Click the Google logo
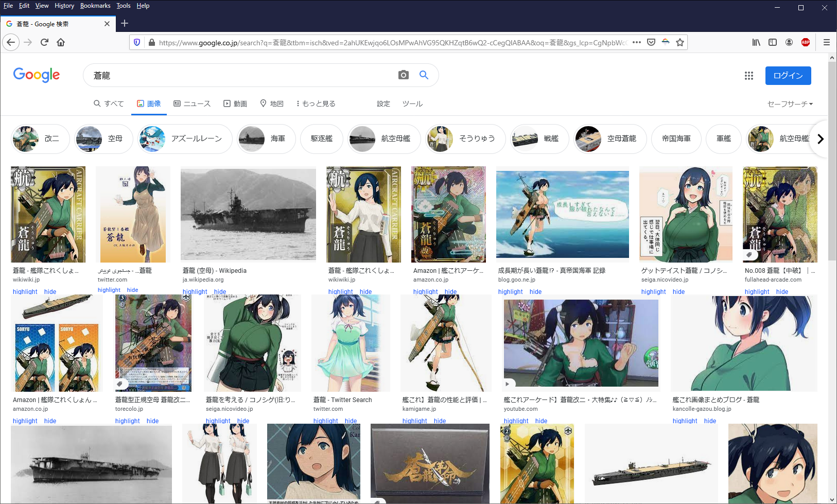The height and width of the screenshot is (504, 837). coord(37,75)
